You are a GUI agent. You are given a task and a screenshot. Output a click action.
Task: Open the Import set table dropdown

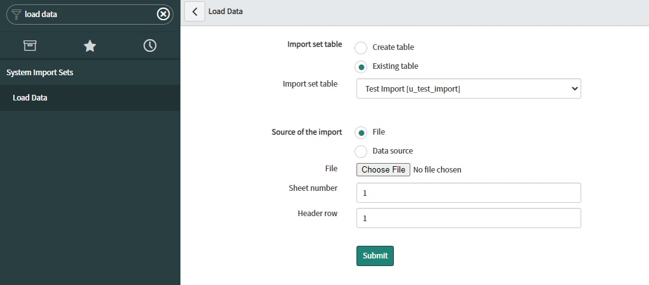click(x=469, y=89)
